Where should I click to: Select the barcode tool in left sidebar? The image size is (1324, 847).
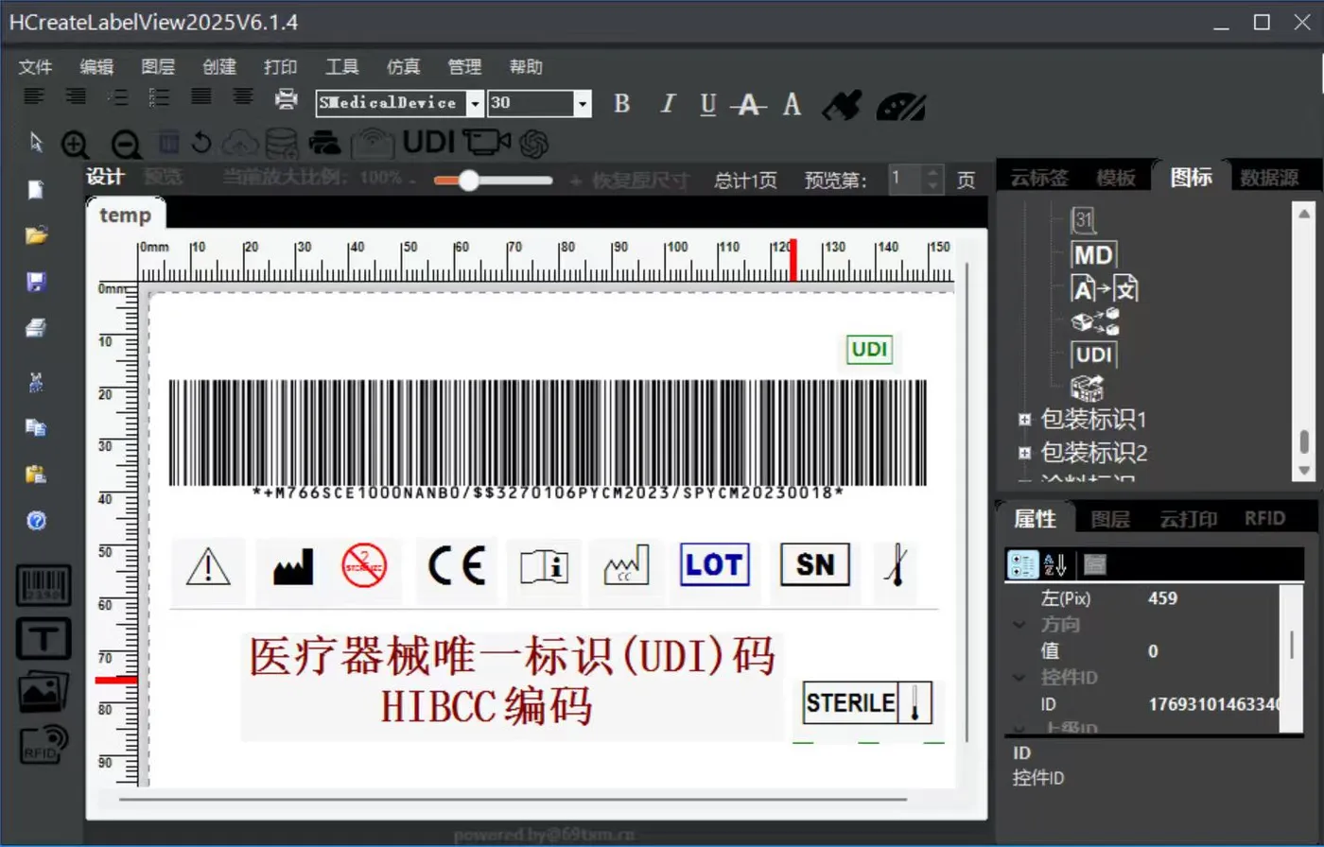coord(44,585)
